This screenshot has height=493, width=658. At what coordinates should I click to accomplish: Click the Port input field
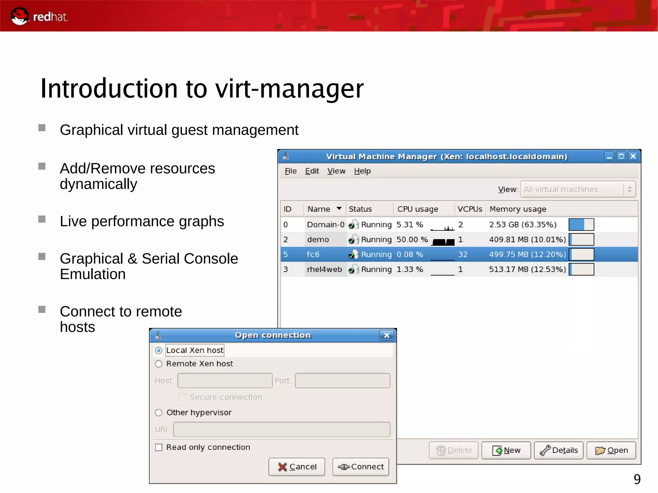[x=342, y=381]
